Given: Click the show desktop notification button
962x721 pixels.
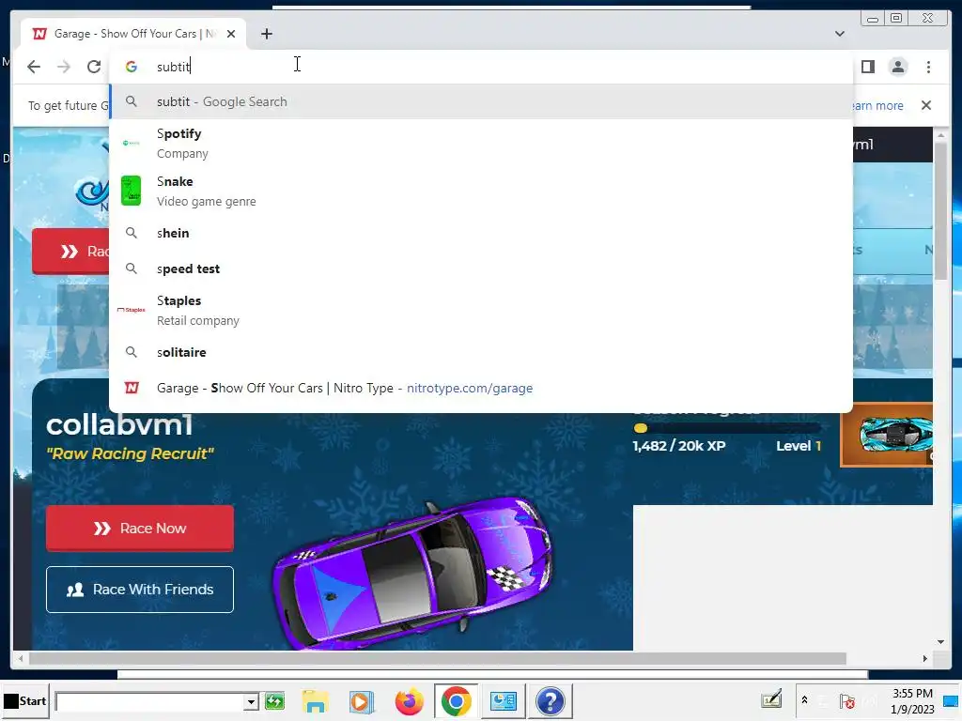Looking at the screenshot, I should tap(951, 700).
